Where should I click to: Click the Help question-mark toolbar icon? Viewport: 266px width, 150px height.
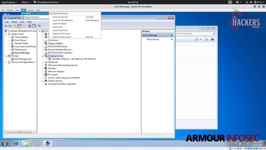(x=30, y=26)
